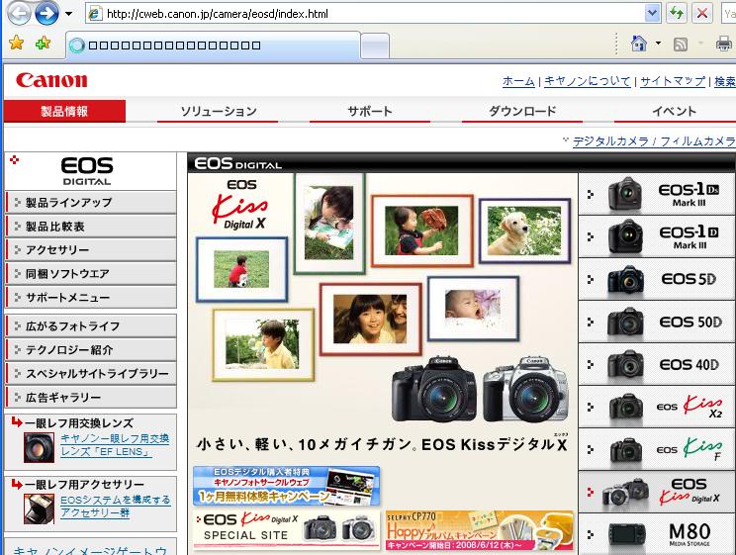Click the Home page icon
This screenshot has width=736, height=555.
[x=639, y=44]
